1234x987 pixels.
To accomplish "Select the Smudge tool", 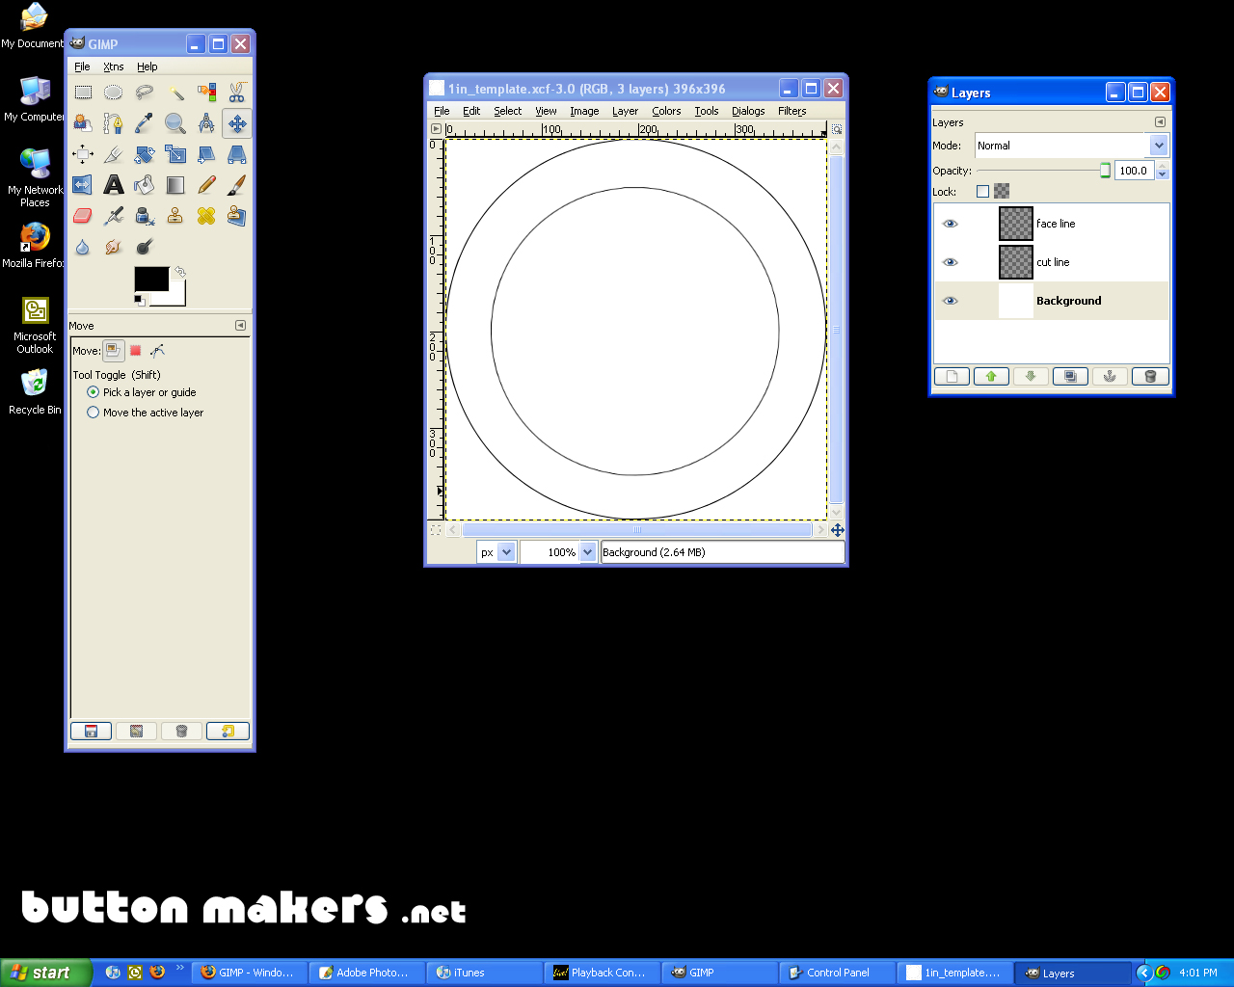I will click(114, 247).
